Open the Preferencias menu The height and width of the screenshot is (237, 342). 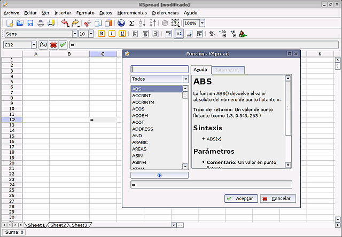click(165, 13)
